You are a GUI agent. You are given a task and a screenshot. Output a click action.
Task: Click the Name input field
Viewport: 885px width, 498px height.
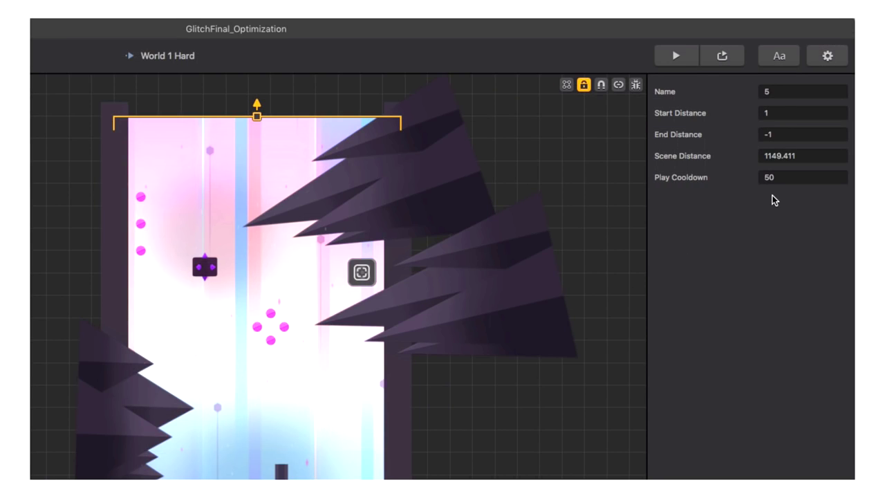[x=802, y=92]
